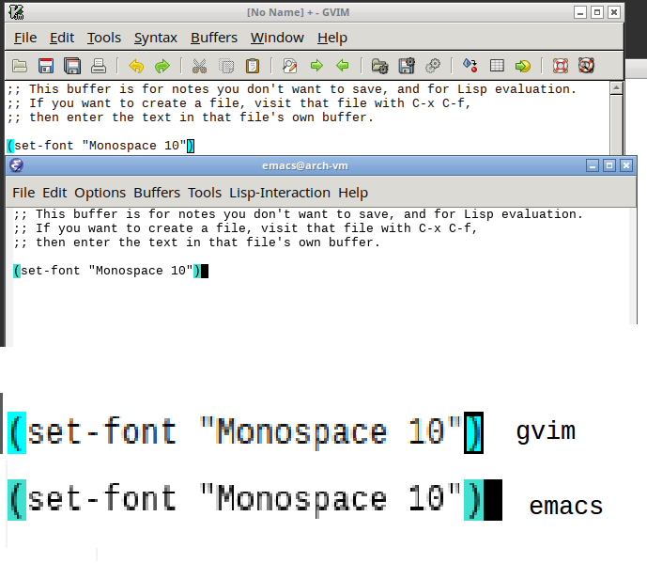Open the GVIM Buffers menu
This screenshot has width=647, height=563.
[x=214, y=38]
